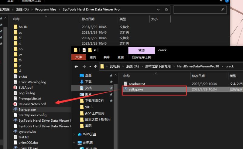Screen dimensions: 243x149
Task: Select Error Warning.log file
Action: [x=32, y=82]
